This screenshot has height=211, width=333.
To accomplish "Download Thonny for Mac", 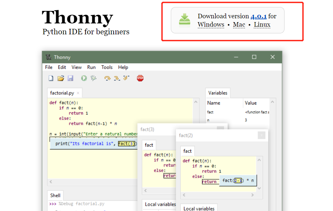I will (239, 25).
